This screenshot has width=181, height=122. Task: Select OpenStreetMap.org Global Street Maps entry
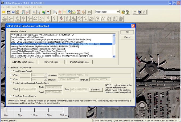point(27,37)
